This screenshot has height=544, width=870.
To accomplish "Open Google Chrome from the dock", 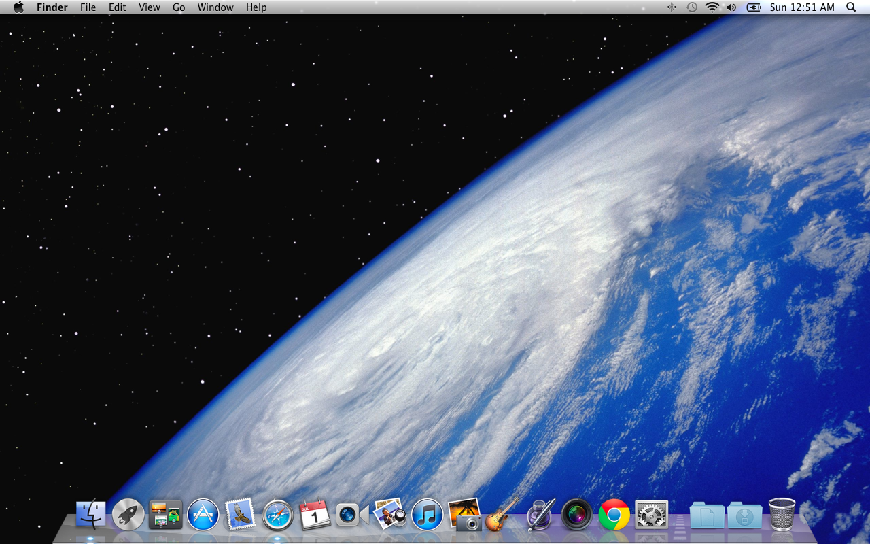I will point(614,514).
